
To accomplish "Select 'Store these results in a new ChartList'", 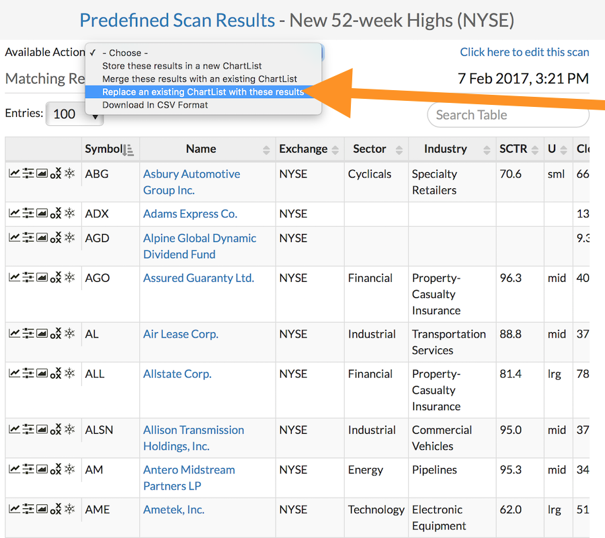I will (182, 66).
